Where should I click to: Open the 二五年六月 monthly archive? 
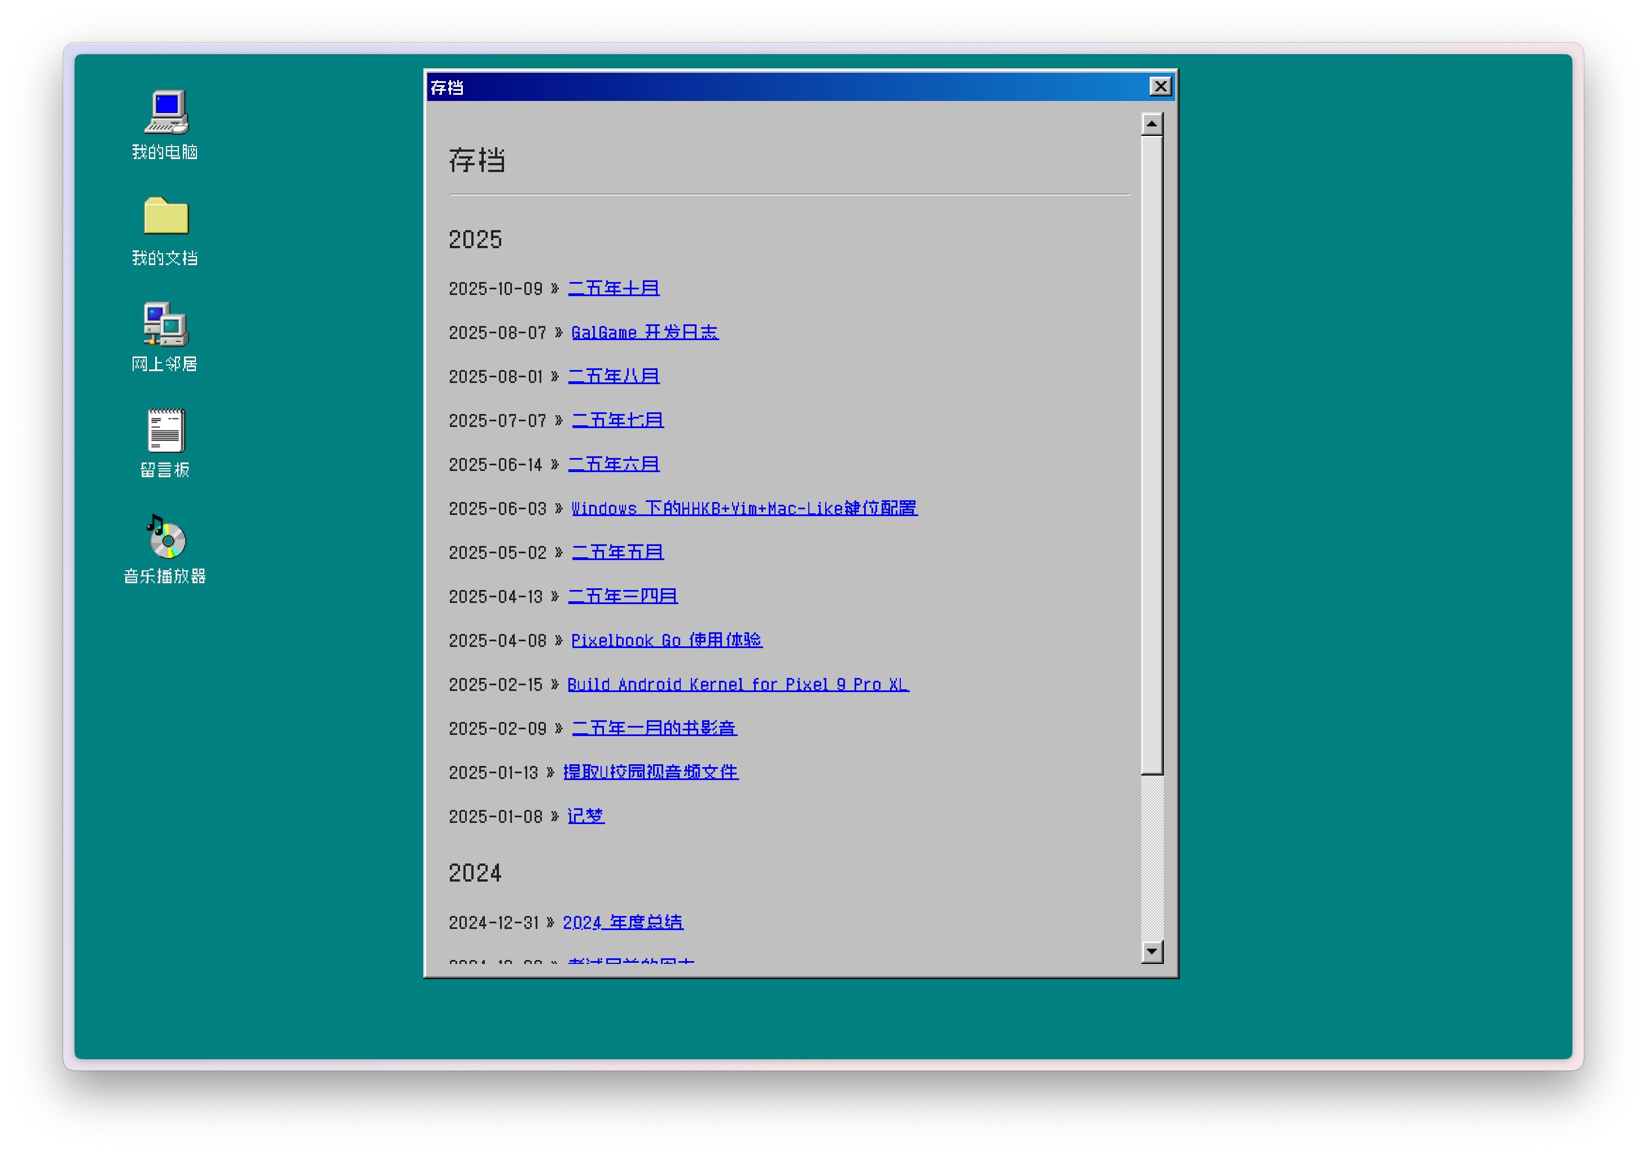coord(614,464)
